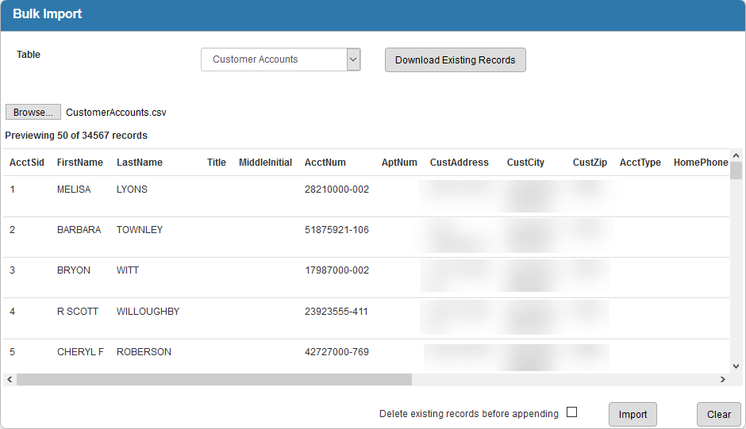Click Browse to choose a file
746x429 pixels.
[x=33, y=113]
